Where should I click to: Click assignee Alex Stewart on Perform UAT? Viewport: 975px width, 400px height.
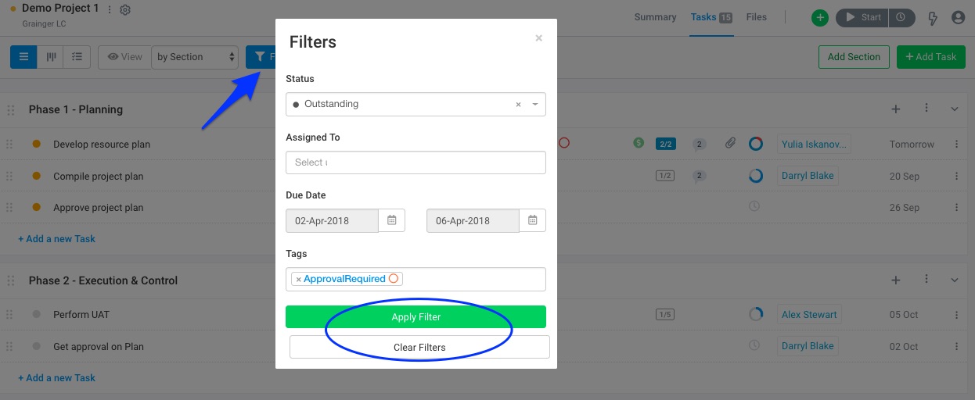[809, 314]
